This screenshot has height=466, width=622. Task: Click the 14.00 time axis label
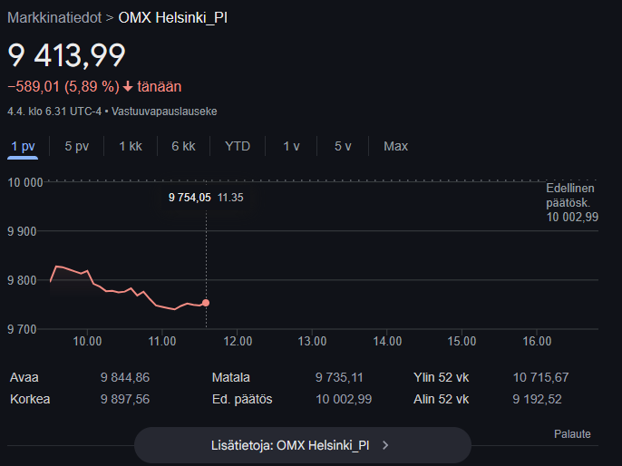point(387,342)
